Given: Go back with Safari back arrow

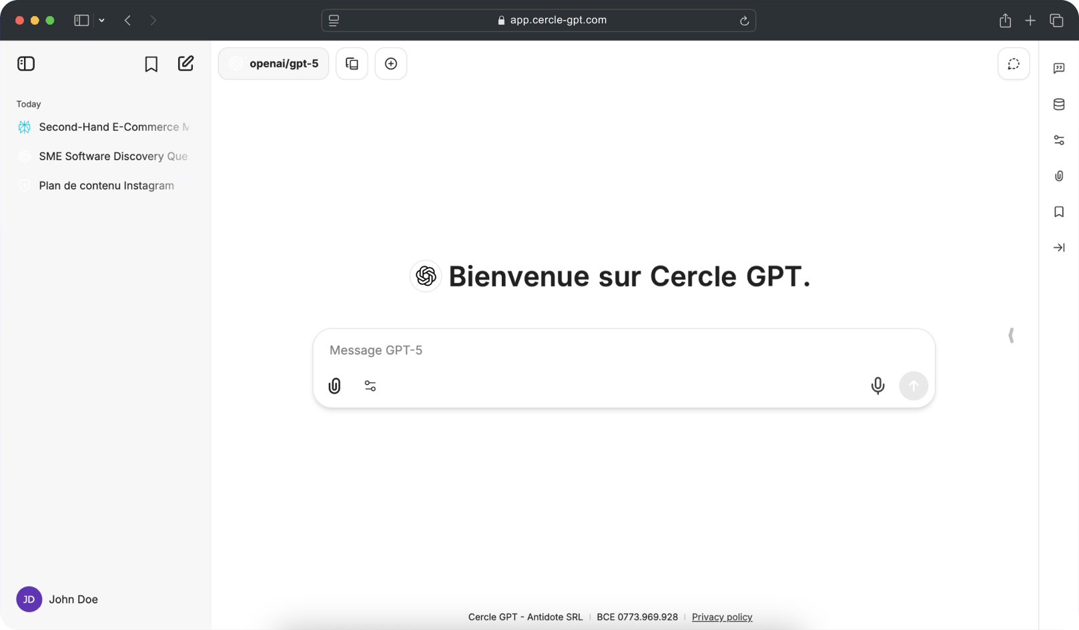Looking at the screenshot, I should (x=127, y=20).
